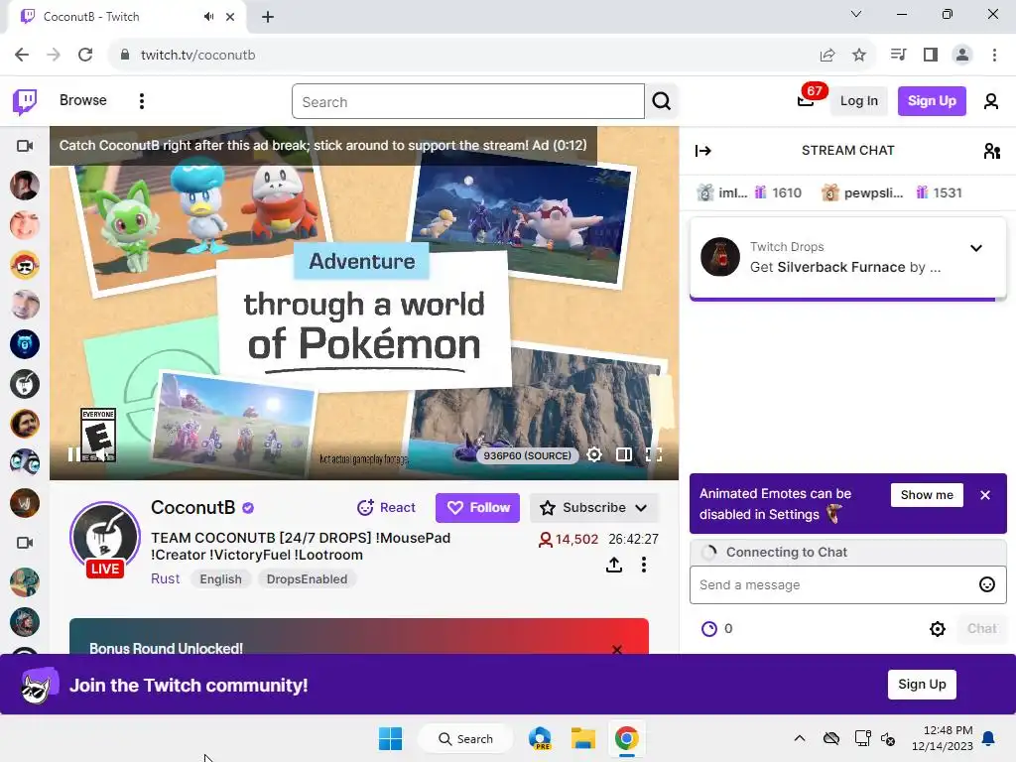Image resolution: width=1016 pixels, height=762 pixels.
Task: Pause the video stream
Action: [72, 454]
